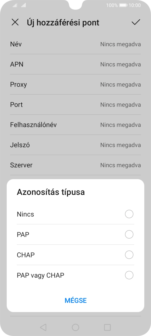Tap the Felhasználónév field
The width and height of the screenshot is (151, 336).
[x=75, y=125]
